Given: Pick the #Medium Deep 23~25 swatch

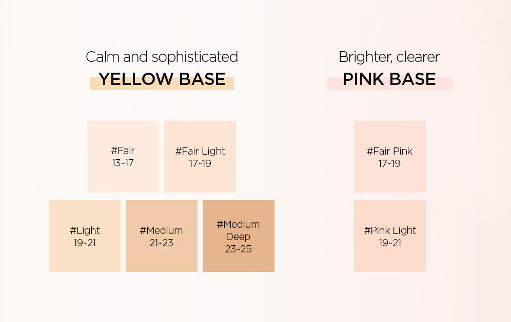Looking at the screenshot, I should (239, 236).
